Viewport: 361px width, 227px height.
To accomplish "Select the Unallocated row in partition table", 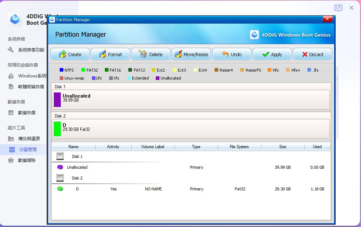I will (77, 167).
